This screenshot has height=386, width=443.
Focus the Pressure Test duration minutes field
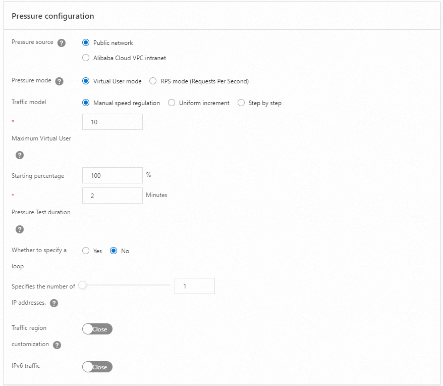pos(113,195)
